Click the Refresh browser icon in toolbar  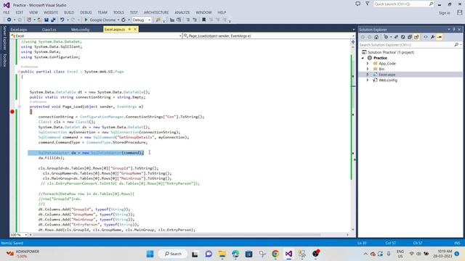point(124,20)
